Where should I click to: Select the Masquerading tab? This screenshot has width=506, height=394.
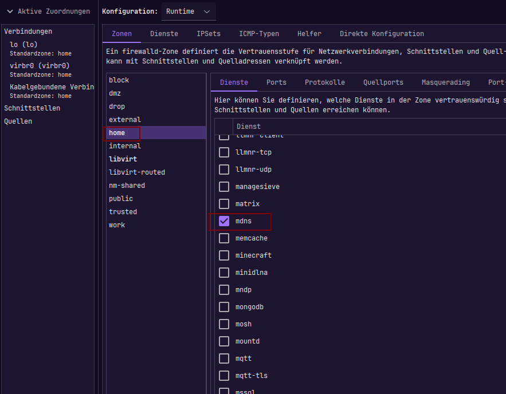click(x=446, y=82)
